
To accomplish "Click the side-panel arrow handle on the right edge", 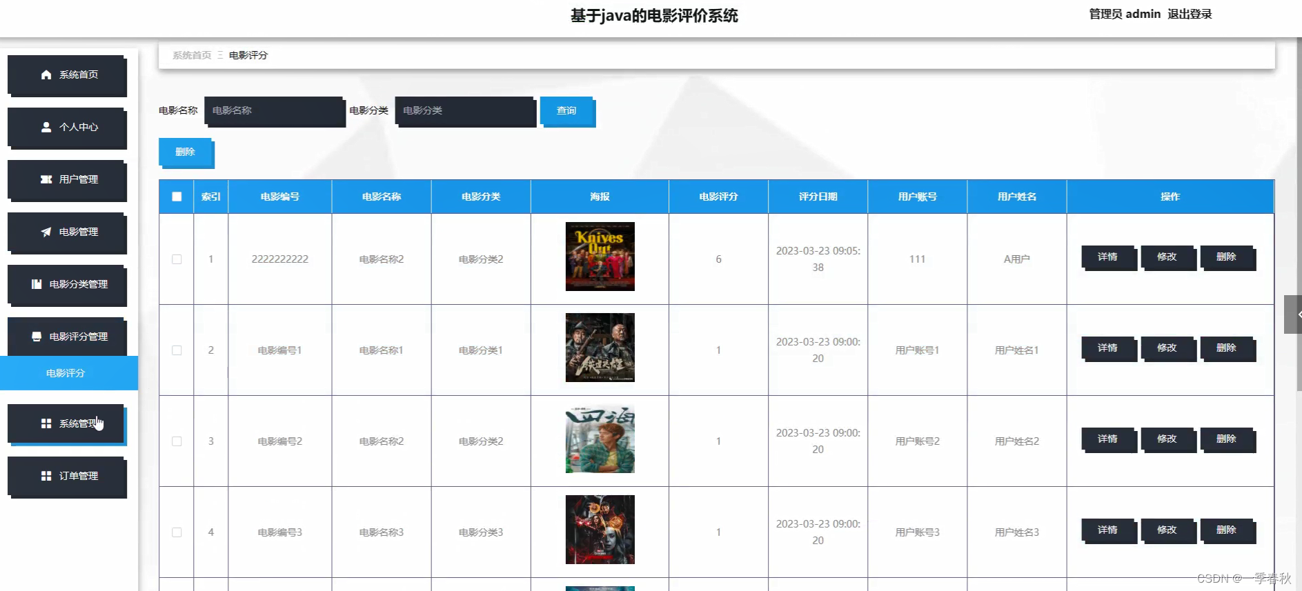I will pyautogui.click(x=1293, y=314).
